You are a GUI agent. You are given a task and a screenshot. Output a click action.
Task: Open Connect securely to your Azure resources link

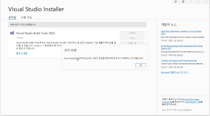[x=179, y=60]
